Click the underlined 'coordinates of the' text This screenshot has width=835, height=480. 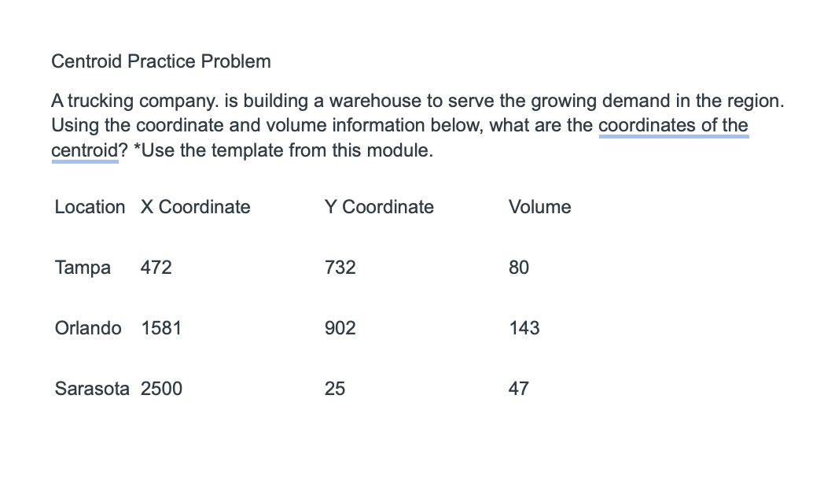(x=674, y=126)
